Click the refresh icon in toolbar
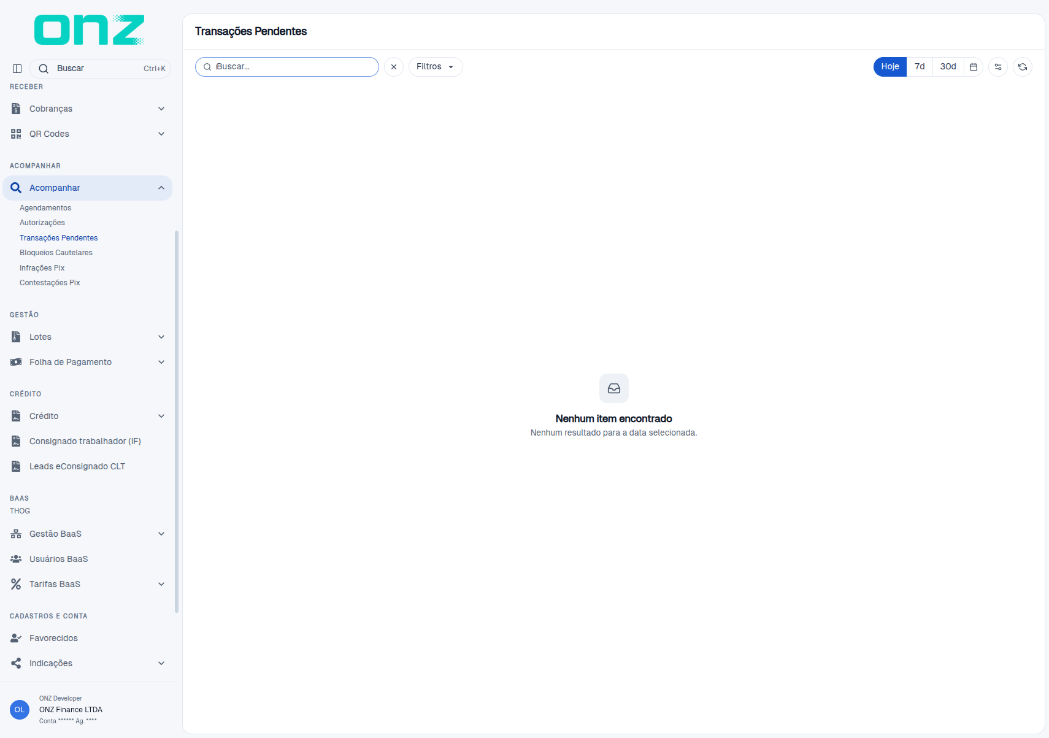1049x738 pixels. tap(1023, 67)
